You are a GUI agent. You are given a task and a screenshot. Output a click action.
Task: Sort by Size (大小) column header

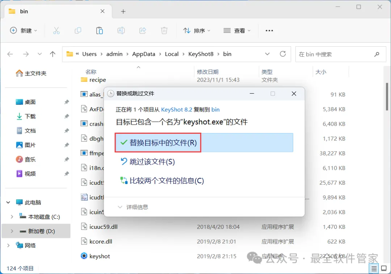click(321, 72)
